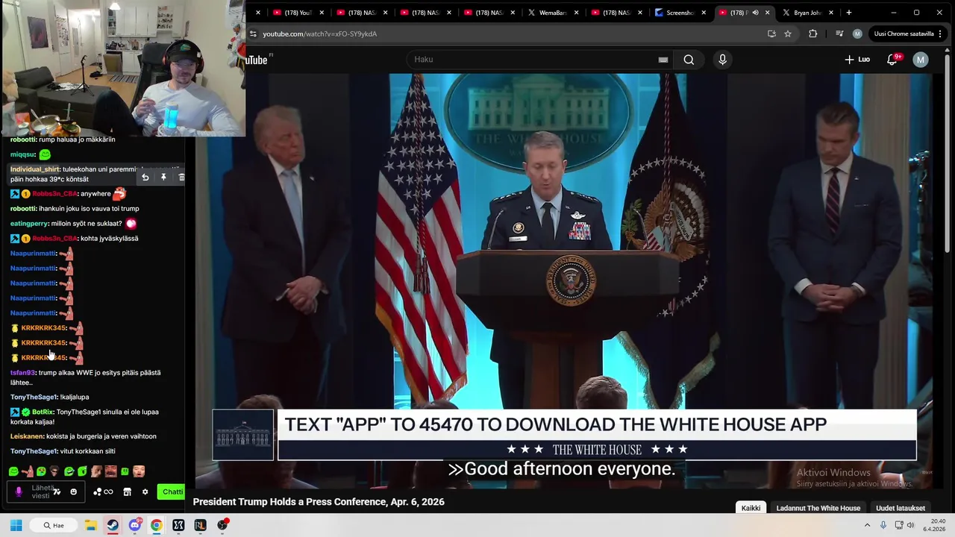955x537 pixels.
Task: Open the YouTube account avatar menu
Action: pos(921,60)
